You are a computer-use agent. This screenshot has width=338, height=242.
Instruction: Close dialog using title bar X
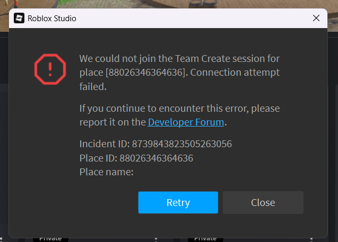click(316, 18)
